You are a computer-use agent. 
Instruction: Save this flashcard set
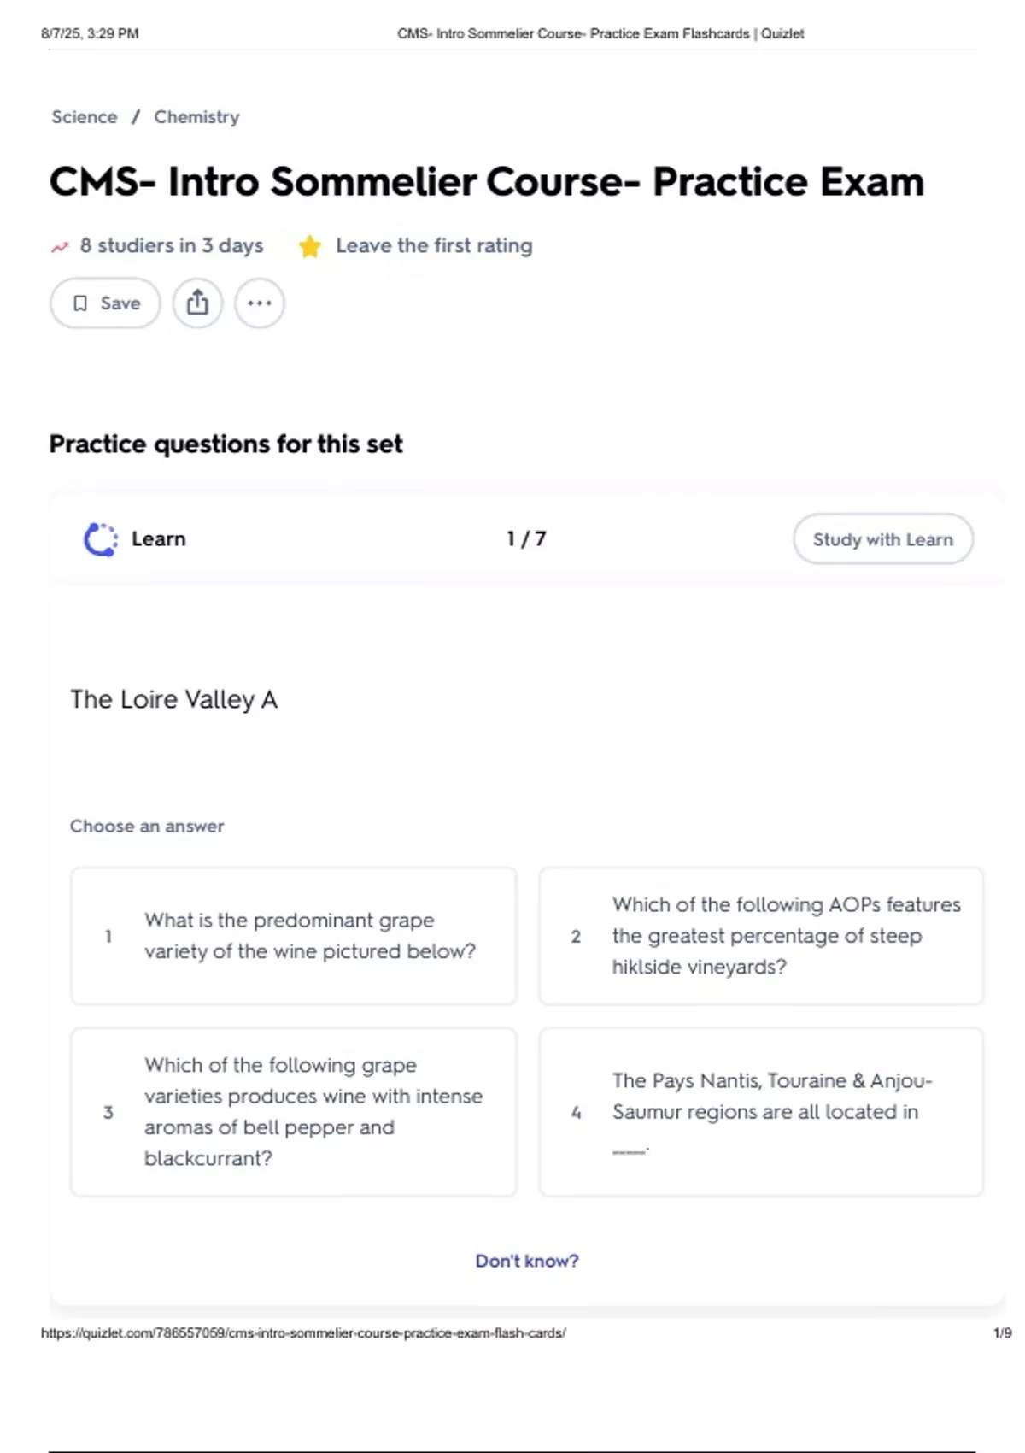(105, 303)
